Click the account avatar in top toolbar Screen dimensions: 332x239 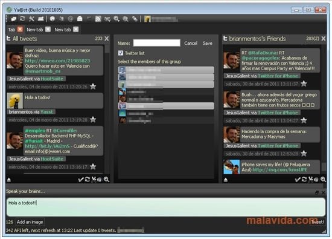tap(147, 19)
